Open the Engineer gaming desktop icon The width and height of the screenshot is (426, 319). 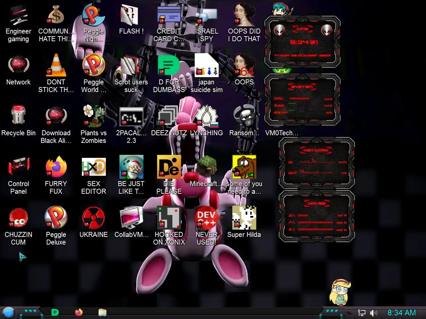[x=18, y=23]
